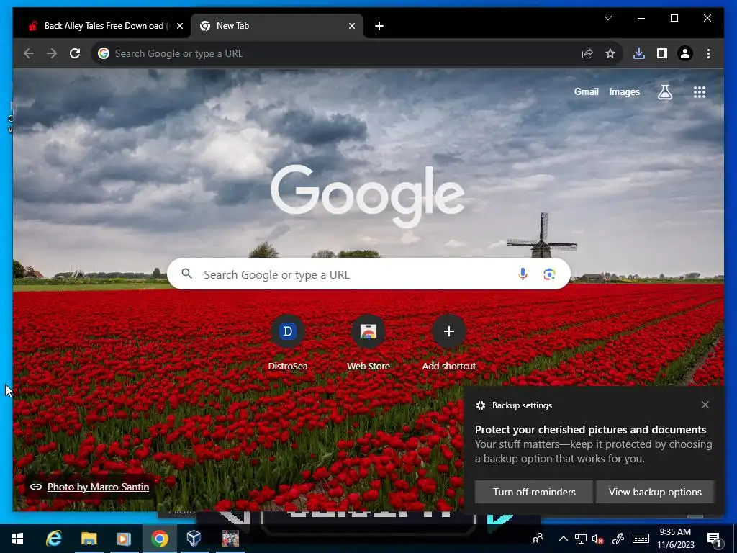The height and width of the screenshot is (553, 737).
Task: Open File Explorer from taskbar
Action: 89,539
